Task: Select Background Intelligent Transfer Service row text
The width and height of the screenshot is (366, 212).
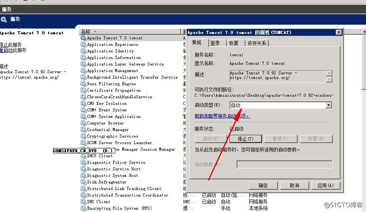Action: tap(132, 77)
